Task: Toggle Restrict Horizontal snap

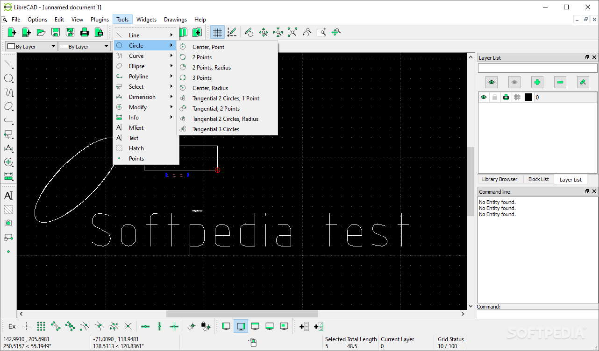Action: click(x=145, y=326)
